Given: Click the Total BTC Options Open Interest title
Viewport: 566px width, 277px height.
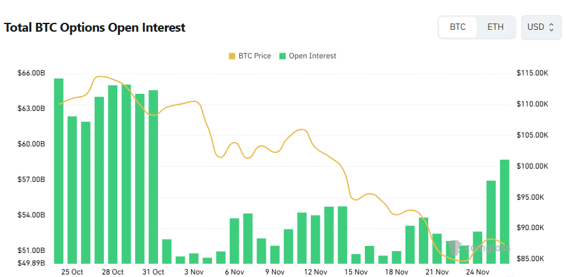Looking at the screenshot, I should pos(95,28).
